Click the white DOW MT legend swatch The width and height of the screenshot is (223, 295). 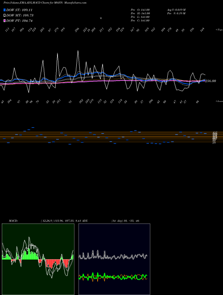pyautogui.click(x=5, y=16)
